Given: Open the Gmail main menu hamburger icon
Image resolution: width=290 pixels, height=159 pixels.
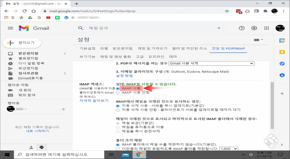Looking at the screenshot, I should (x=10, y=28).
